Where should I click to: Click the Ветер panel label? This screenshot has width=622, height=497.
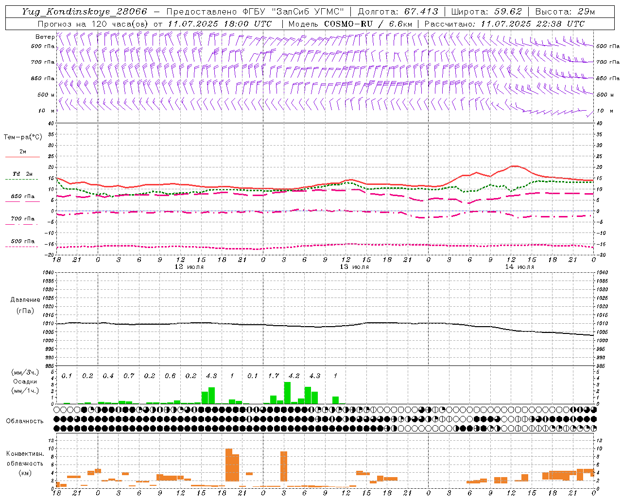point(45,37)
